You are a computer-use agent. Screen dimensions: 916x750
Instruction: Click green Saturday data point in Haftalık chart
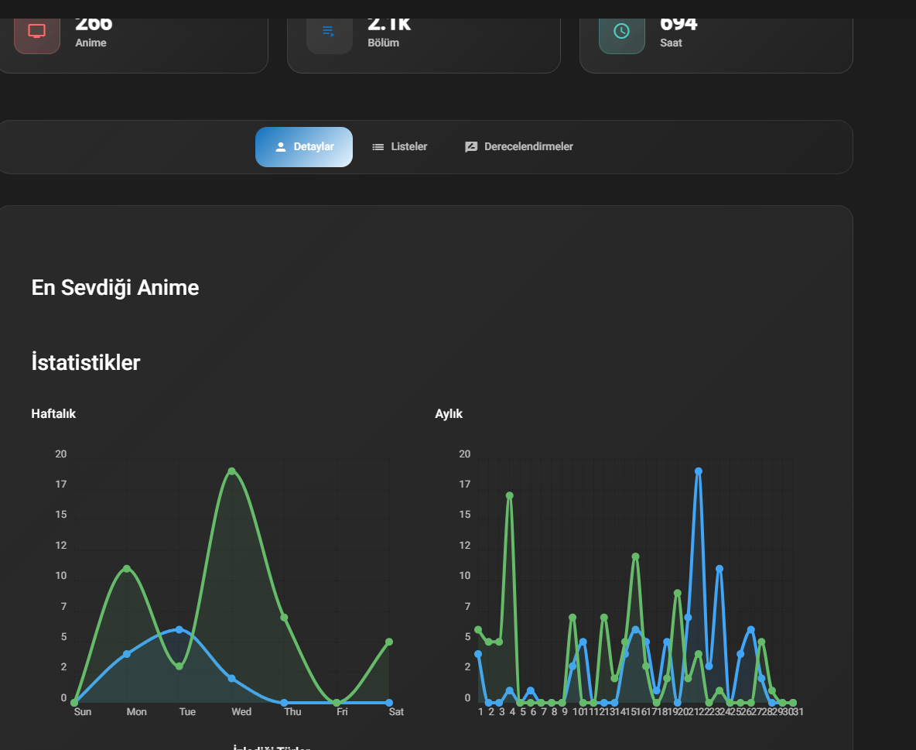point(389,642)
